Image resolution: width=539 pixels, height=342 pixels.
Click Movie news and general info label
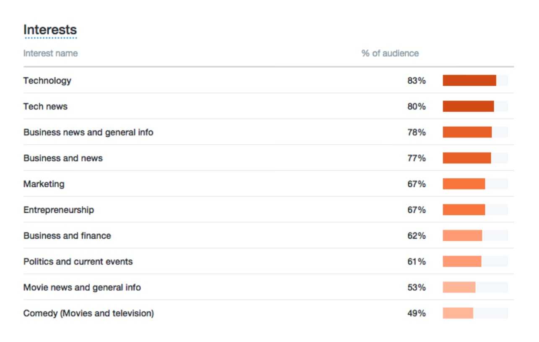point(82,288)
